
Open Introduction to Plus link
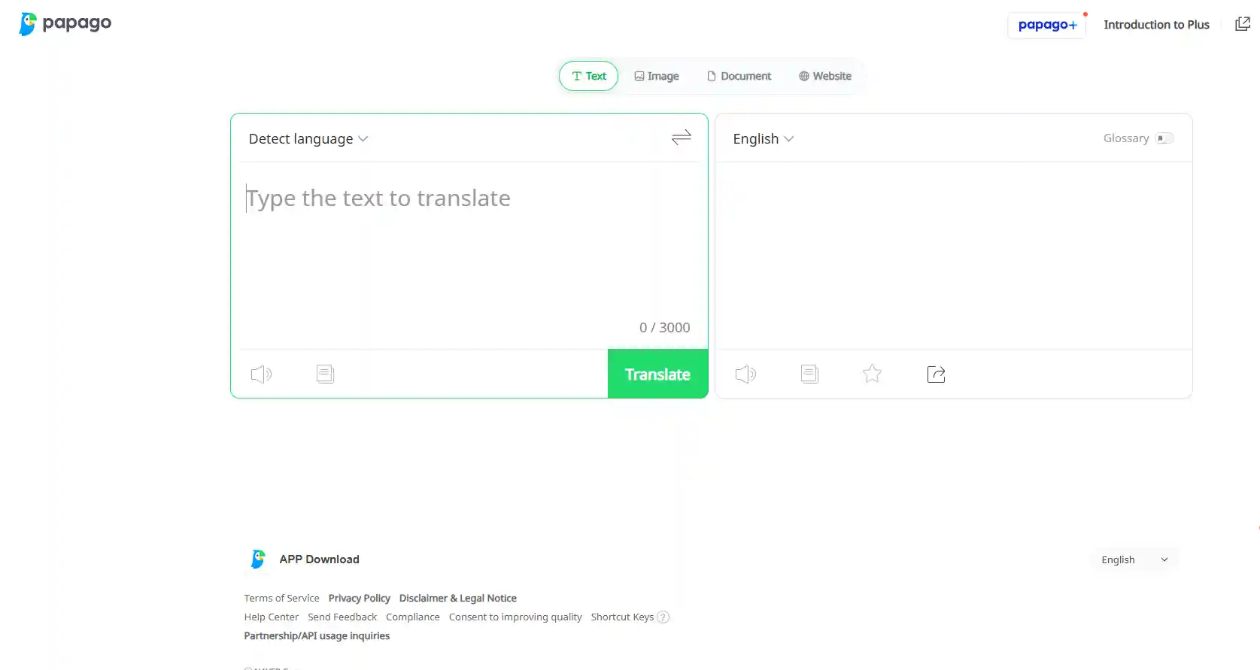(1156, 25)
